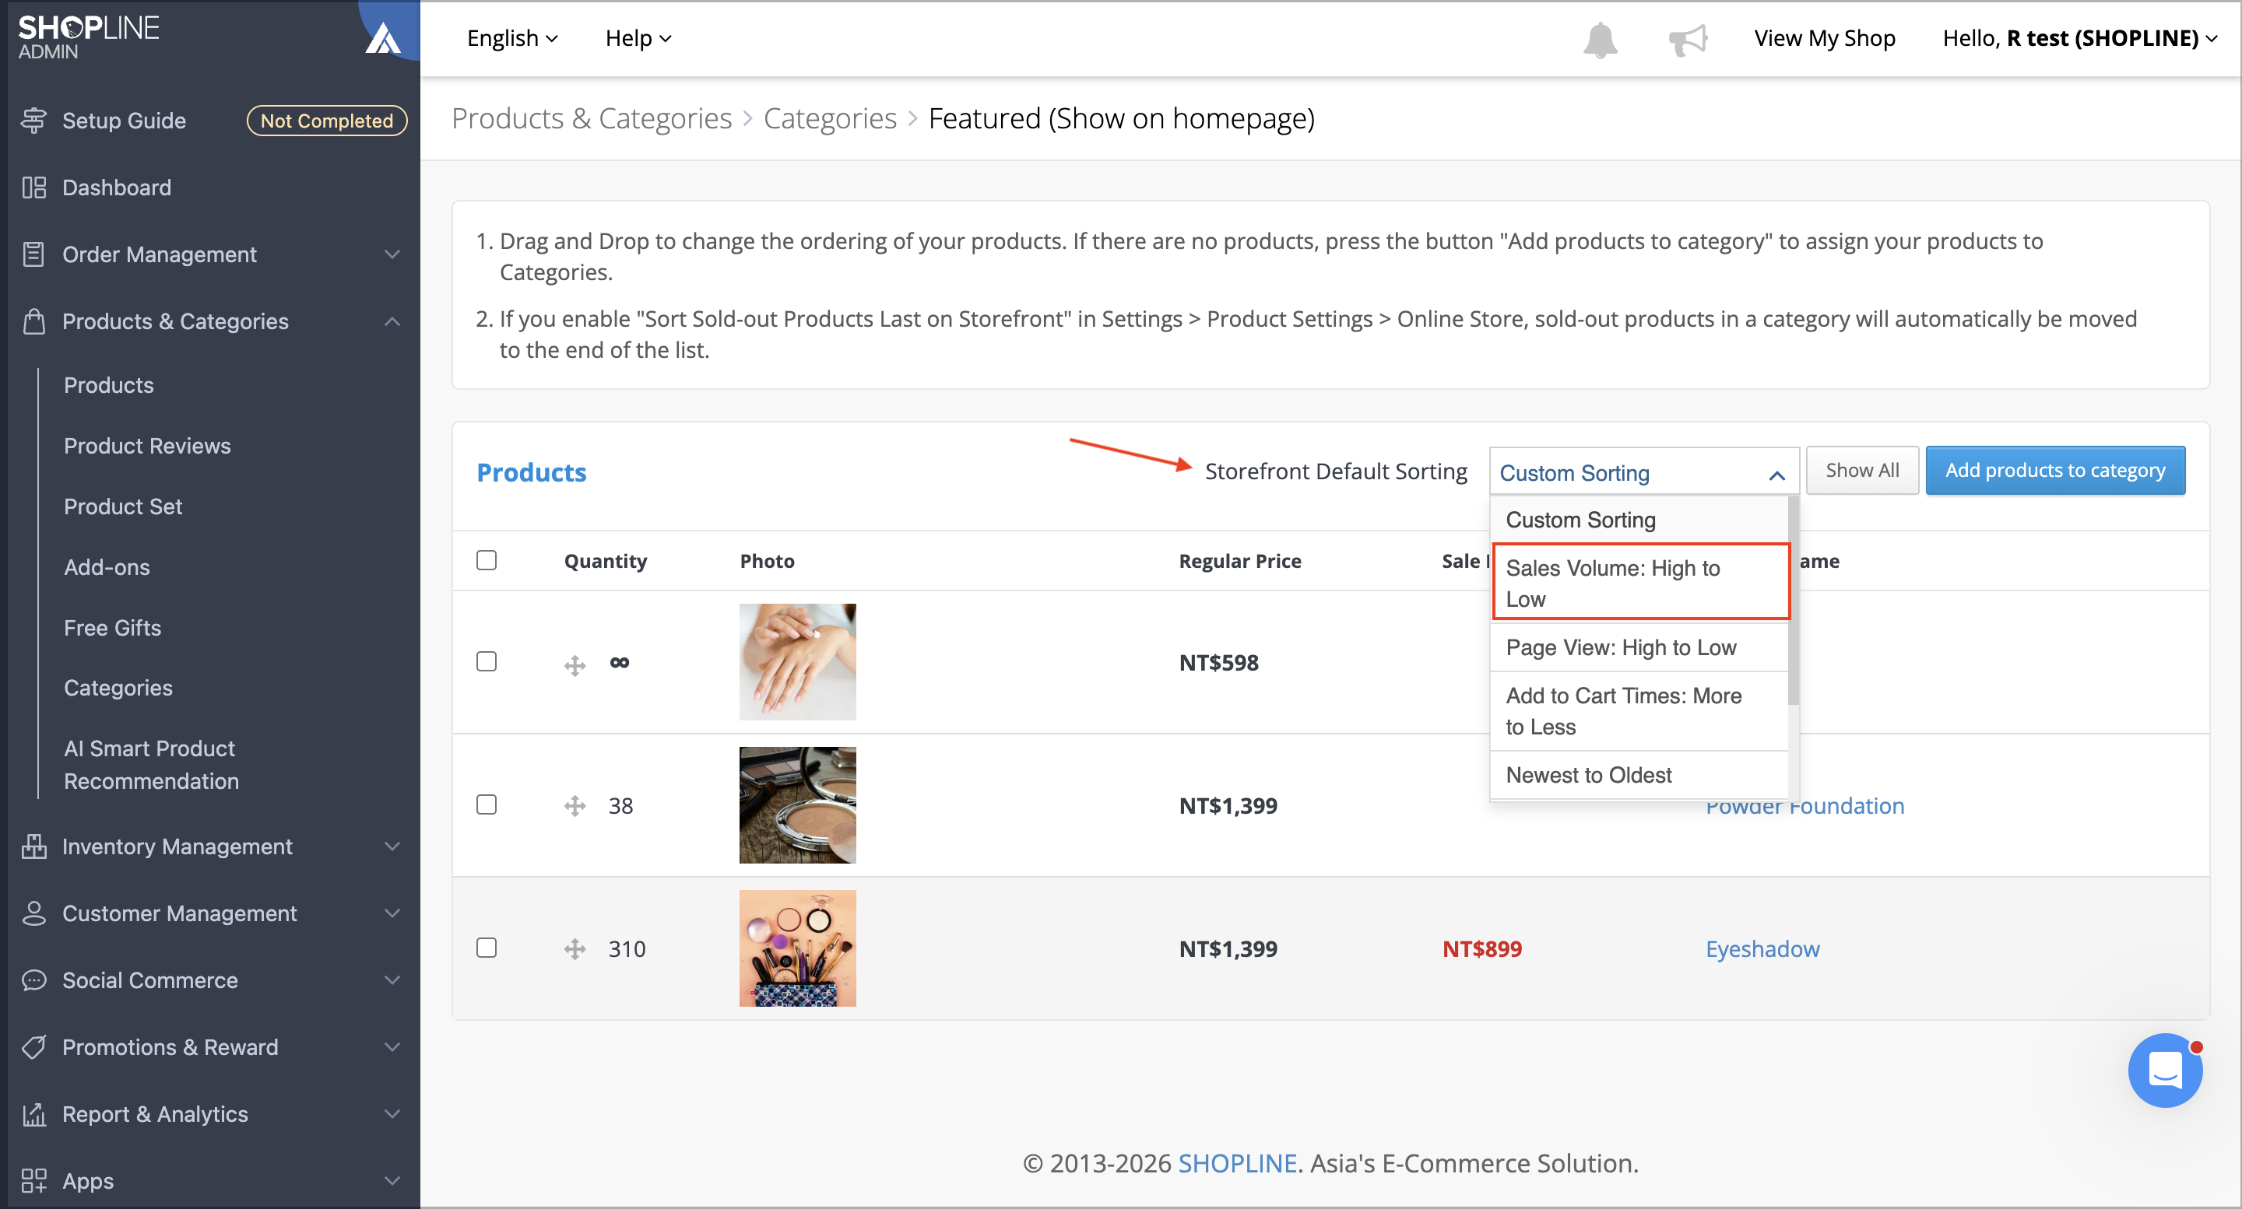2242x1209 pixels.
Task: Select Sales Volume: High to Low option
Action: tap(1639, 583)
